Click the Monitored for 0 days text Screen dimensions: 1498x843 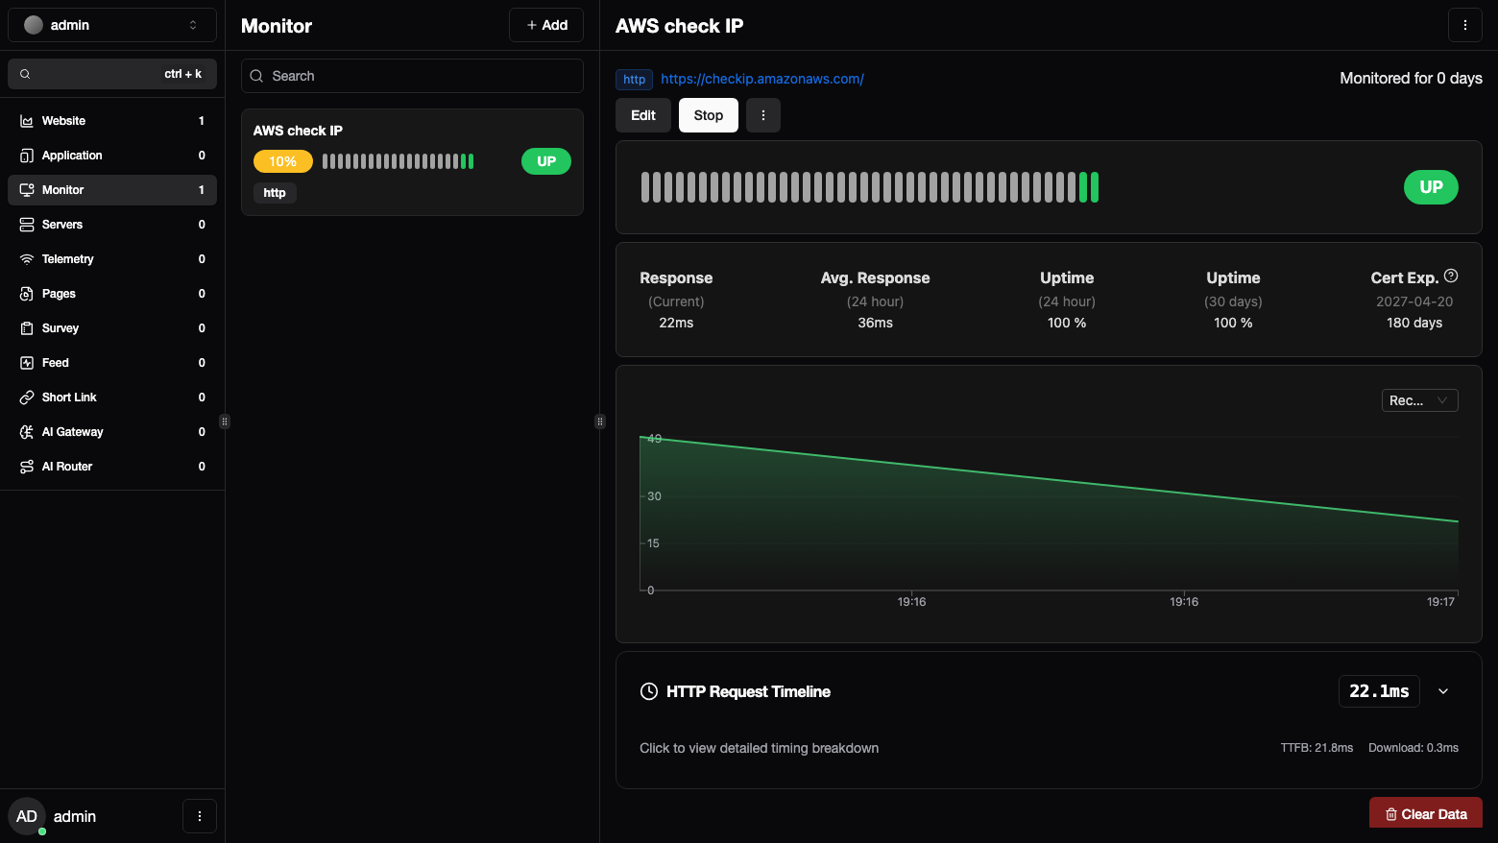click(1412, 79)
